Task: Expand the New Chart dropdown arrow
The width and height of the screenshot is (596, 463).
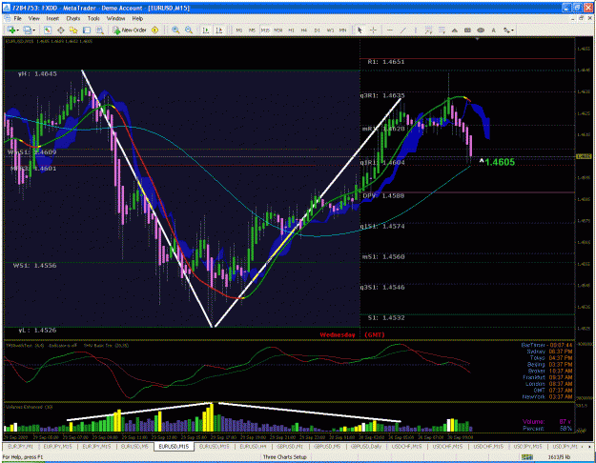Action: coord(17,30)
